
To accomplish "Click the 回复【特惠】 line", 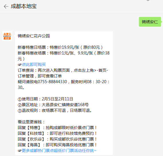I will (57, 128).
